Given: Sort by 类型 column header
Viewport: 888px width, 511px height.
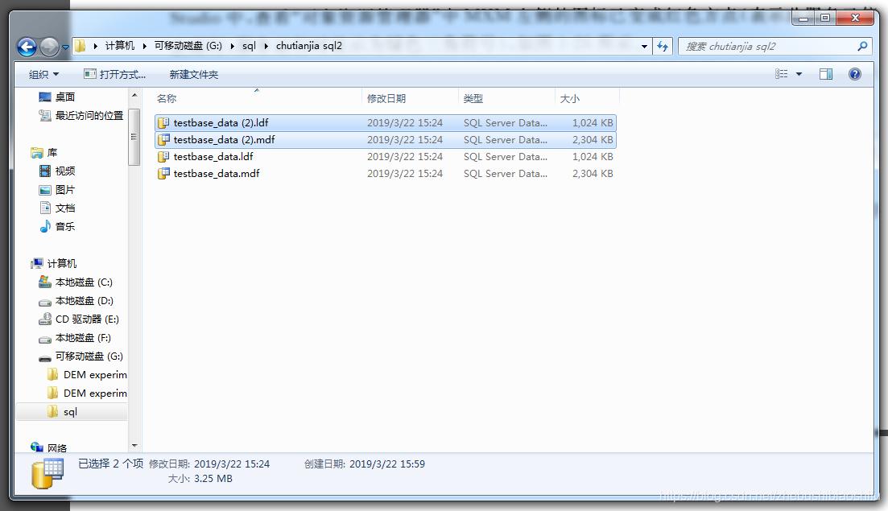Looking at the screenshot, I should 473,98.
